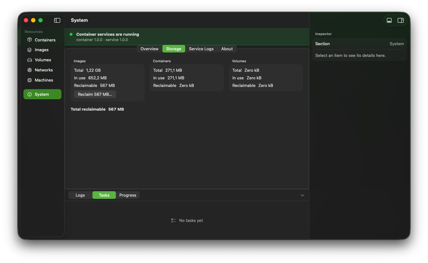Click the No tasks yet message
Screen dimensions: 428x263
(x=191, y=221)
